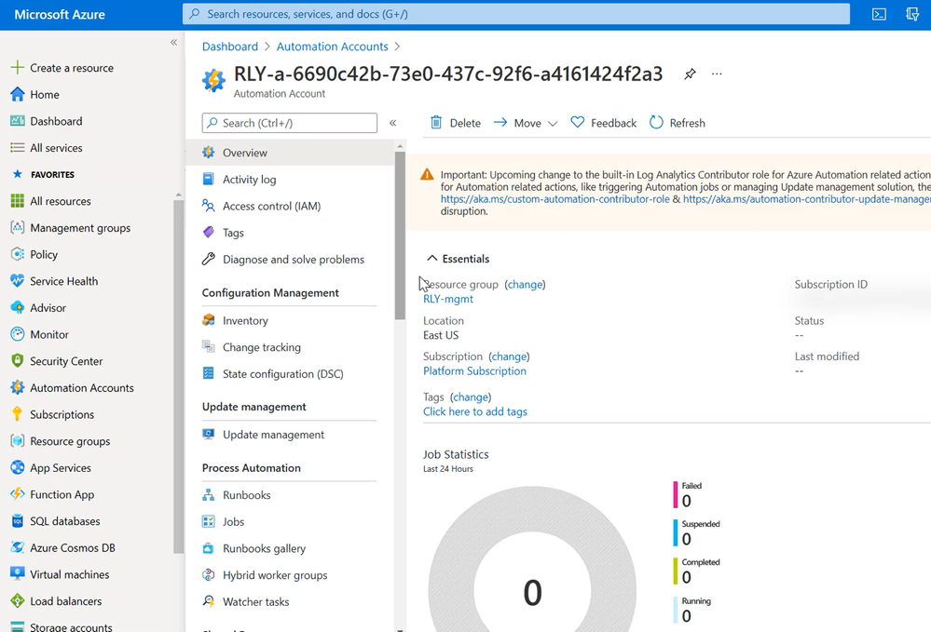Open the Platform Subscription link
This screenshot has width=931, height=632.
tap(474, 370)
